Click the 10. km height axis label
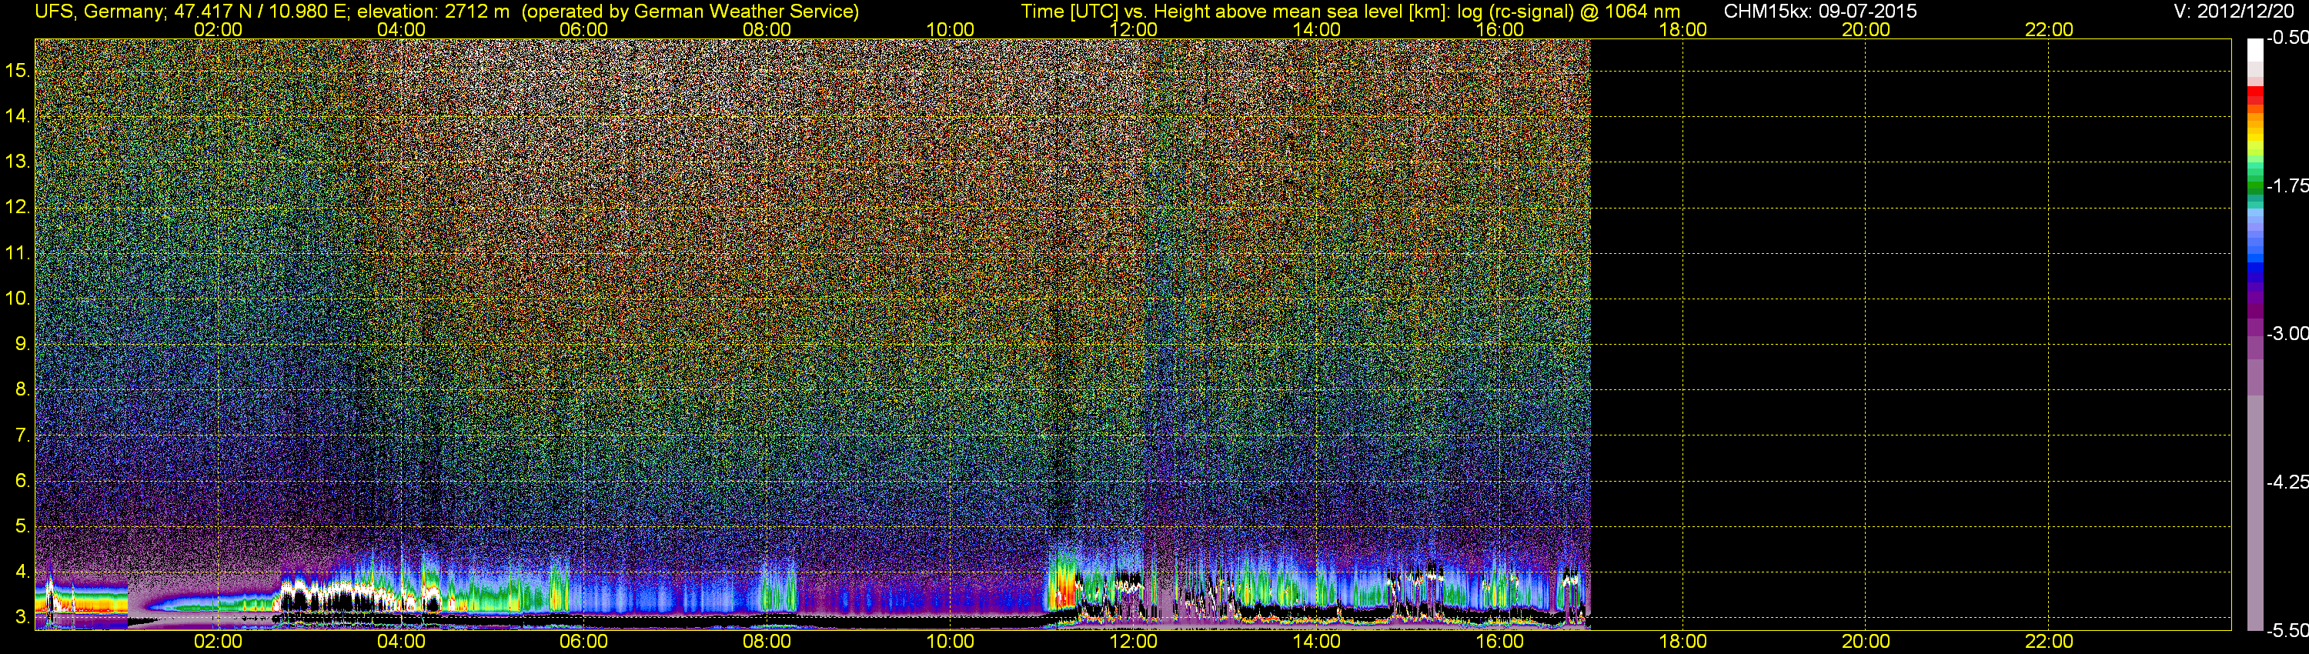This screenshot has width=2309, height=654. [18, 299]
